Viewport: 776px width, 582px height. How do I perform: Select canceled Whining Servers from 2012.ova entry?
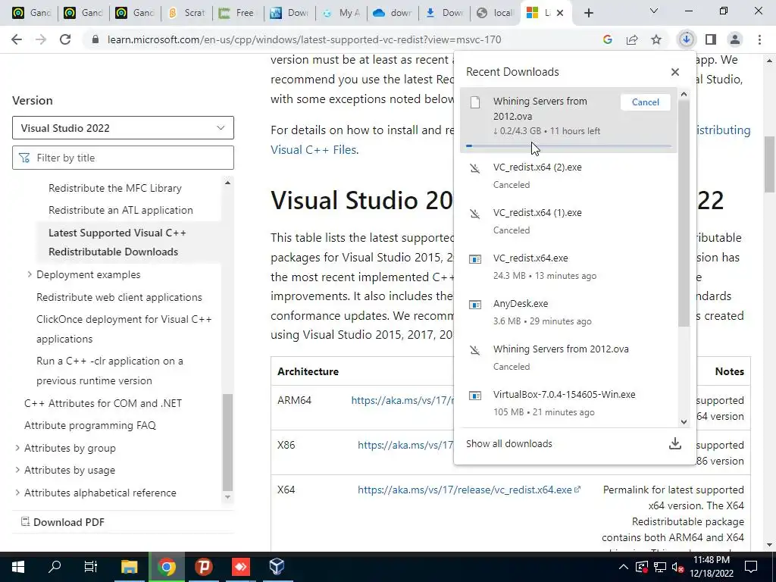point(568,358)
